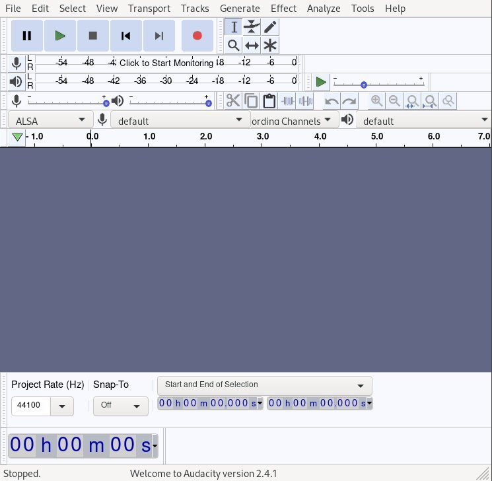Click the playback meter speaker icon

[16, 82]
